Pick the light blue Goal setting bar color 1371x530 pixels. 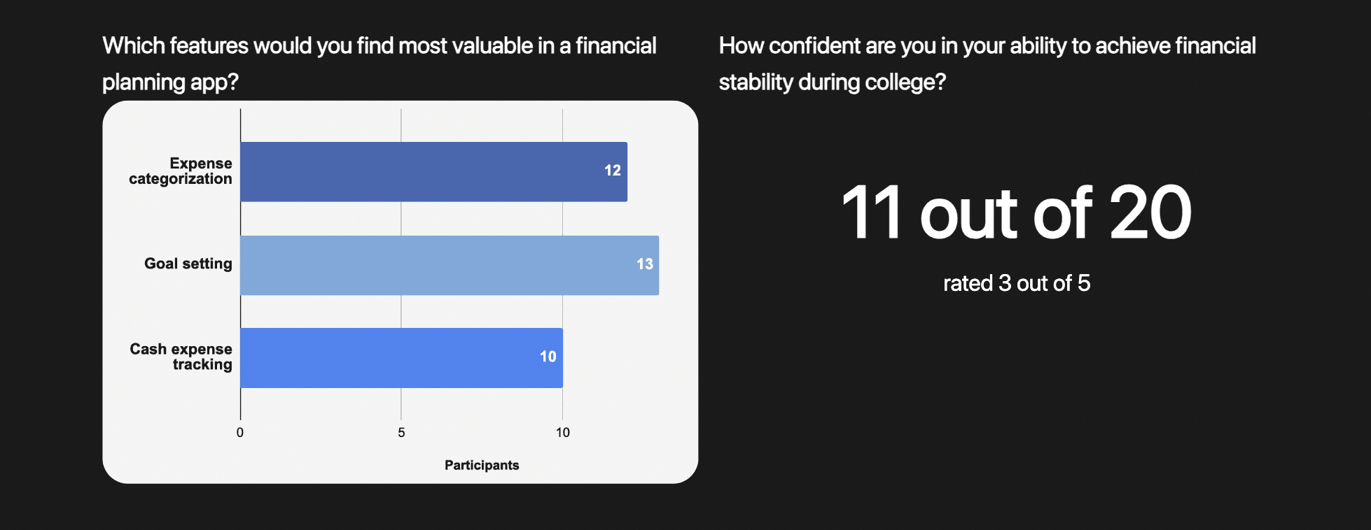[450, 265]
